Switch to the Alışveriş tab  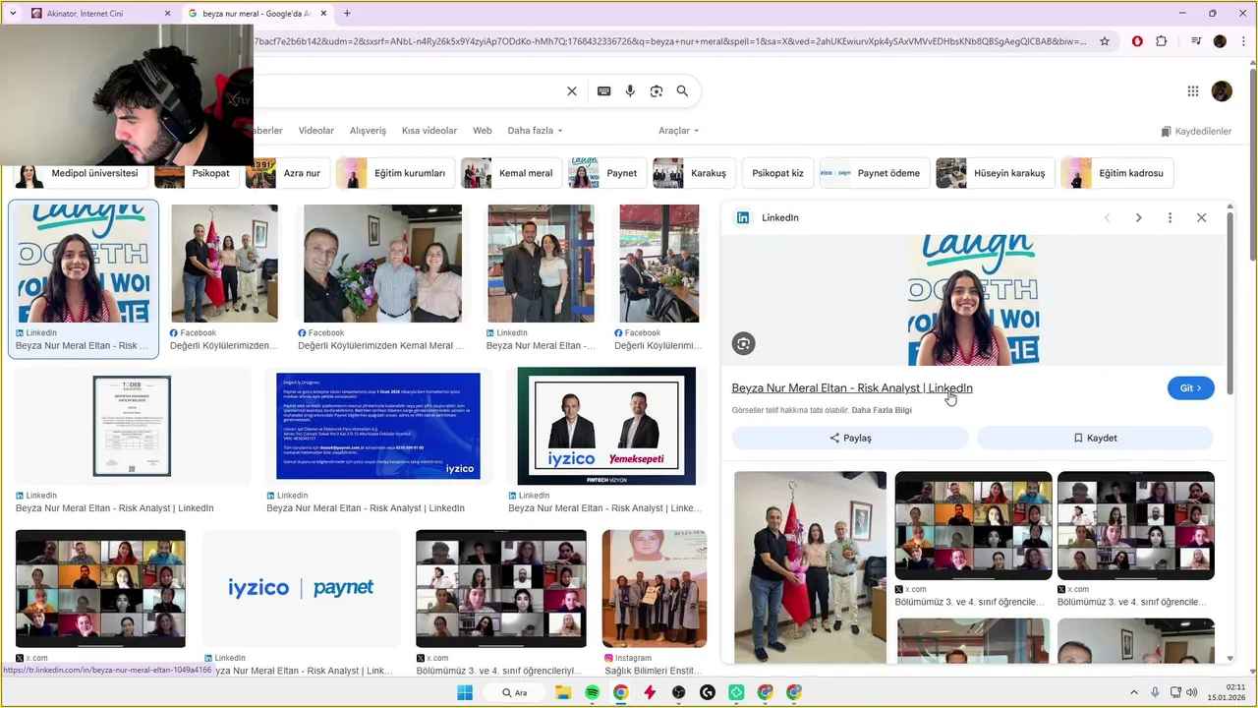[x=369, y=131]
